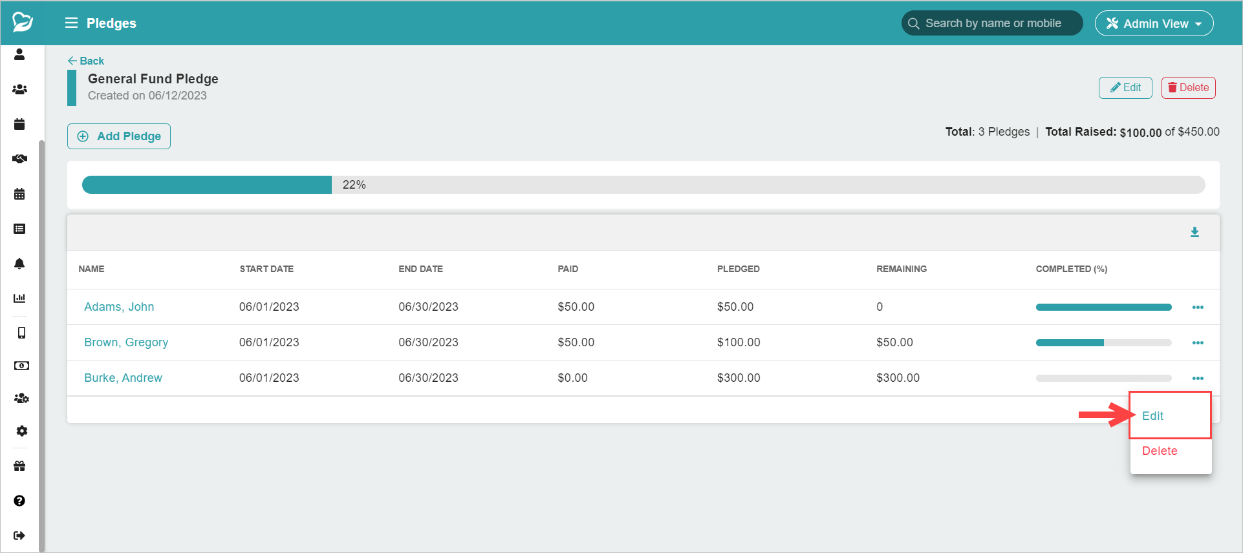Image resolution: width=1243 pixels, height=553 pixels.
Task: Click the Created on 06/12/2023 text
Action: (x=147, y=96)
